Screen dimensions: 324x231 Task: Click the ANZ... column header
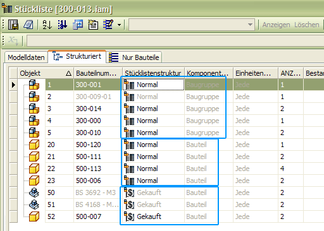click(x=290, y=73)
